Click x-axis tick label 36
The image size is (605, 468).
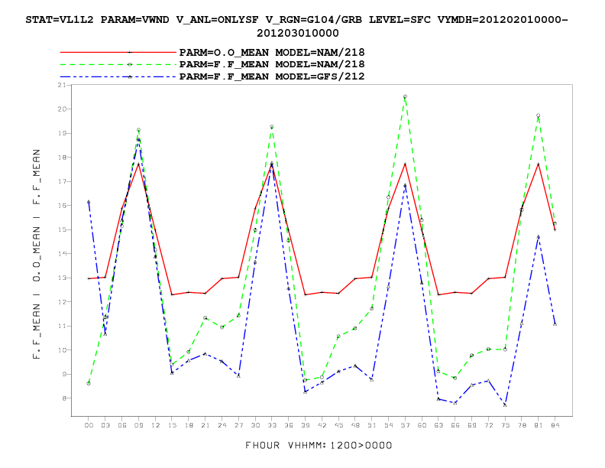pyautogui.click(x=289, y=425)
